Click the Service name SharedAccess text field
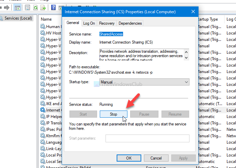The image size is (236, 168). pos(111,34)
